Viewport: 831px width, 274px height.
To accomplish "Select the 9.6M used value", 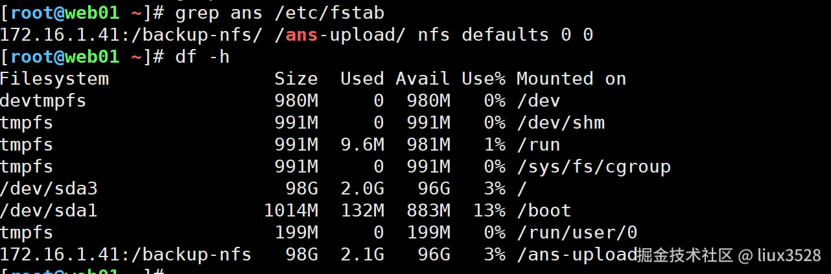I will pos(362,145).
